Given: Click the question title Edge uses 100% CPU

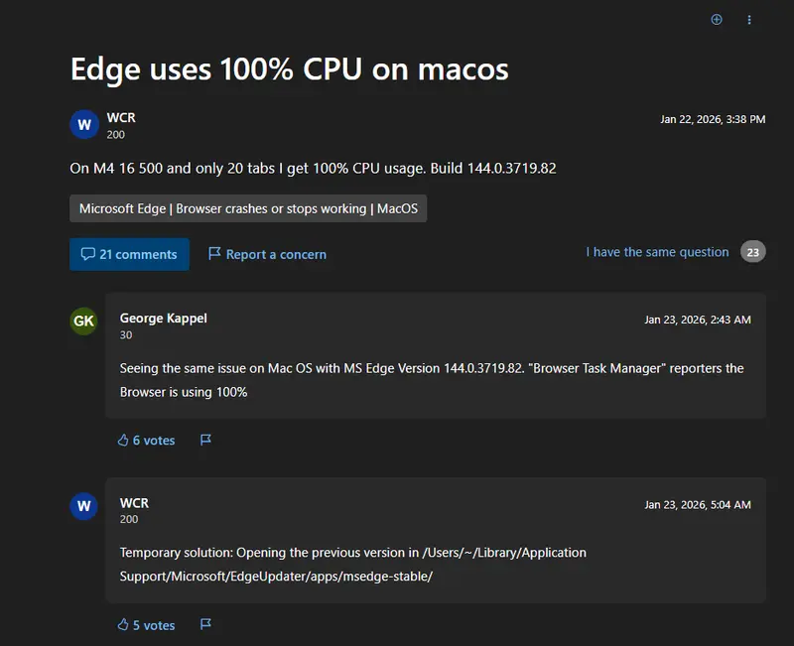Looking at the screenshot, I should [288, 69].
